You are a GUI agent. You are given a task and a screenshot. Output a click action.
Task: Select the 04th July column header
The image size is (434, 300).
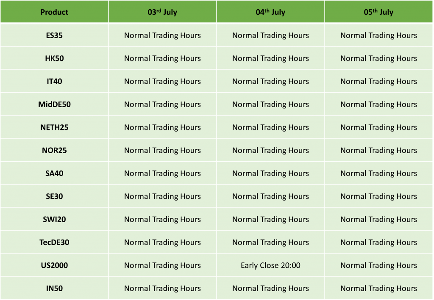click(x=270, y=12)
